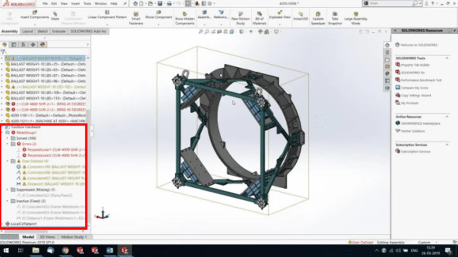
Task: Open ConfigurationManager tab icon
Action: pyautogui.click(x=23, y=45)
